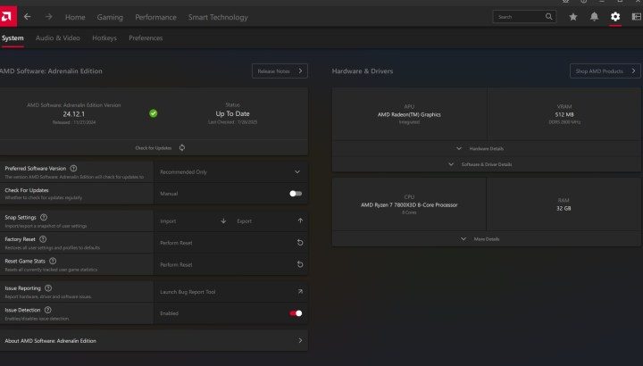Click Factory Reset perform reset icon
Screen dimensions: 643x366
pos(300,243)
